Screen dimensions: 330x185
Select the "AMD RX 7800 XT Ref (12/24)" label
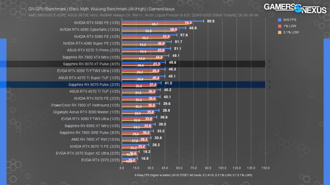tap(95, 139)
